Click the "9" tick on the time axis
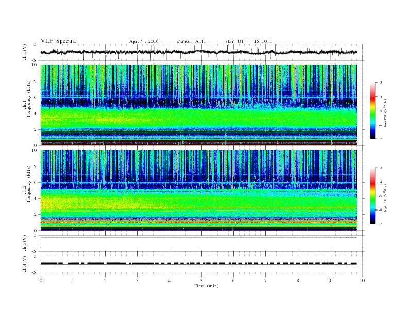 pos(330,281)
